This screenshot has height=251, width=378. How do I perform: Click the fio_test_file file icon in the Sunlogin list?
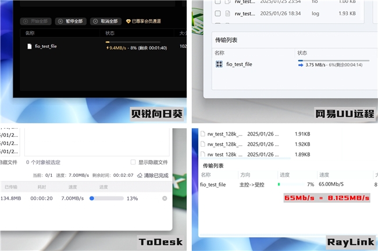tap(30, 46)
